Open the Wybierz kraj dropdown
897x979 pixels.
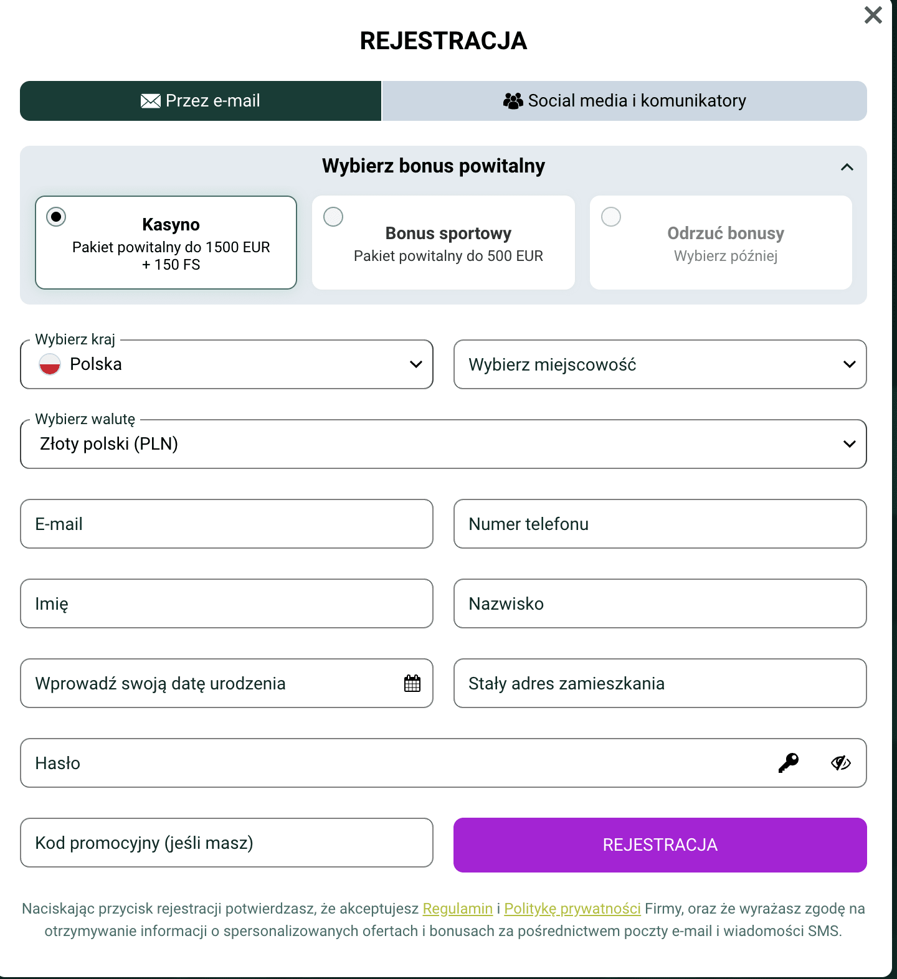pyautogui.click(x=227, y=364)
